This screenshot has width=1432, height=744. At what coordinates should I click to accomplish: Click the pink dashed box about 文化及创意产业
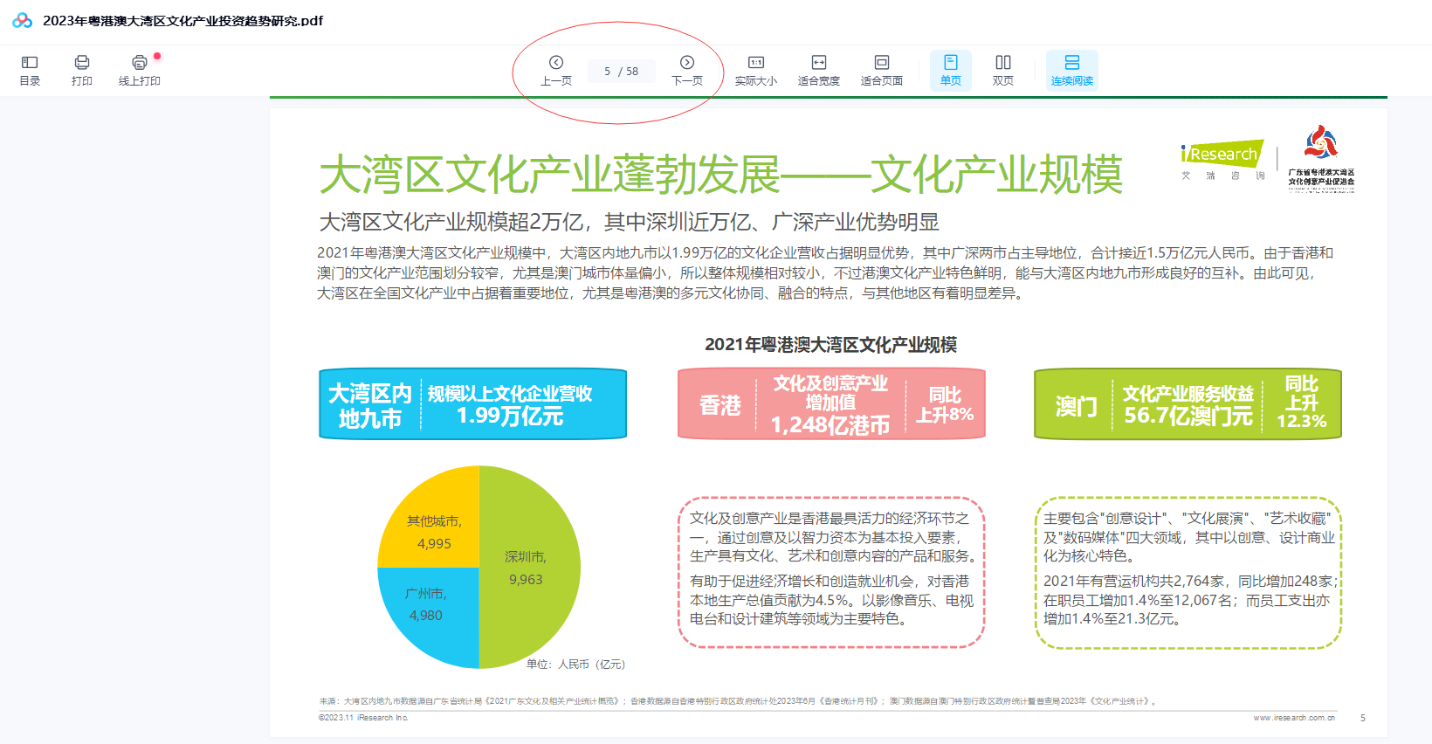pos(831,573)
